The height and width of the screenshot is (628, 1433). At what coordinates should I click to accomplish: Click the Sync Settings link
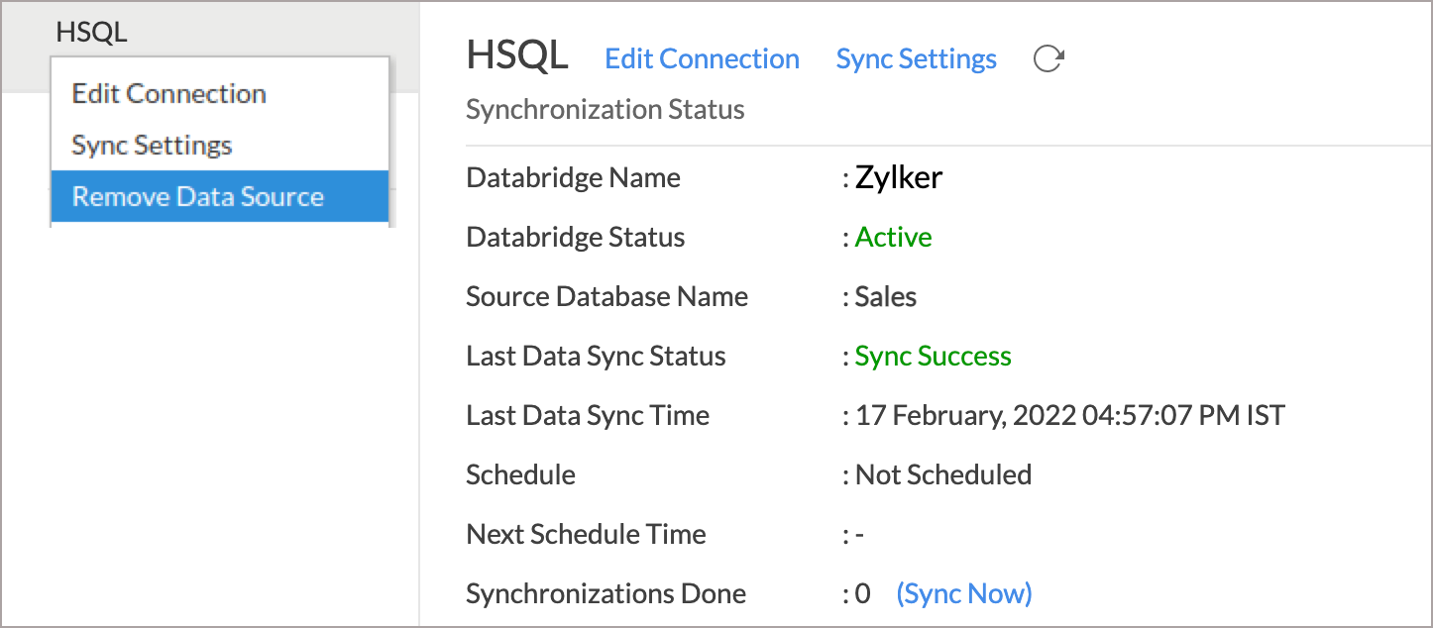(x=916, y=58)
